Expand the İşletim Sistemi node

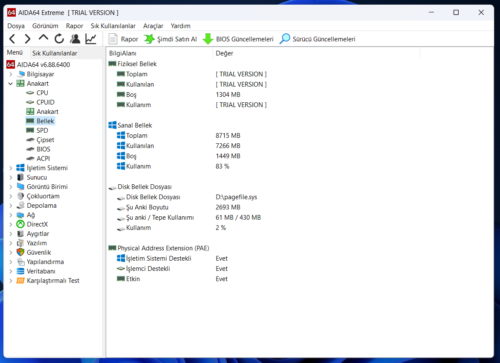[x=11, y=168]
